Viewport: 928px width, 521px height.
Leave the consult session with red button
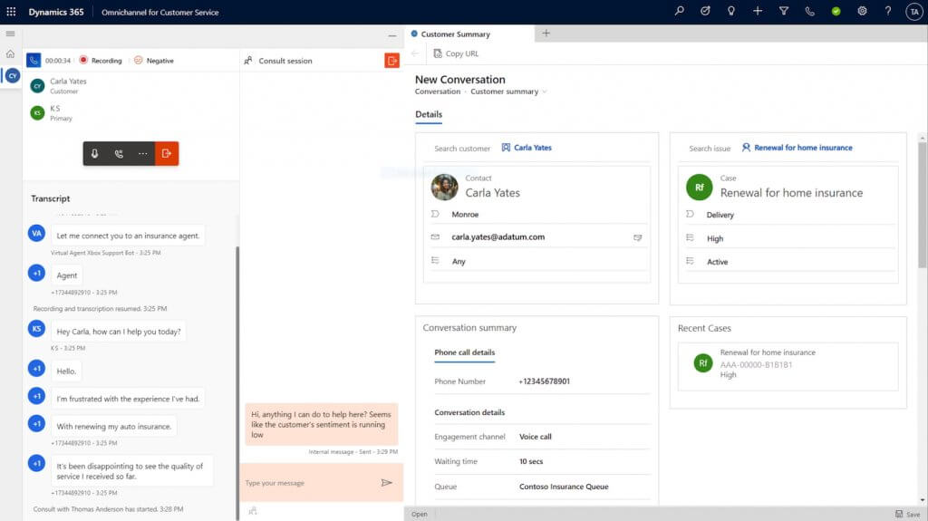tap(391, 61)
